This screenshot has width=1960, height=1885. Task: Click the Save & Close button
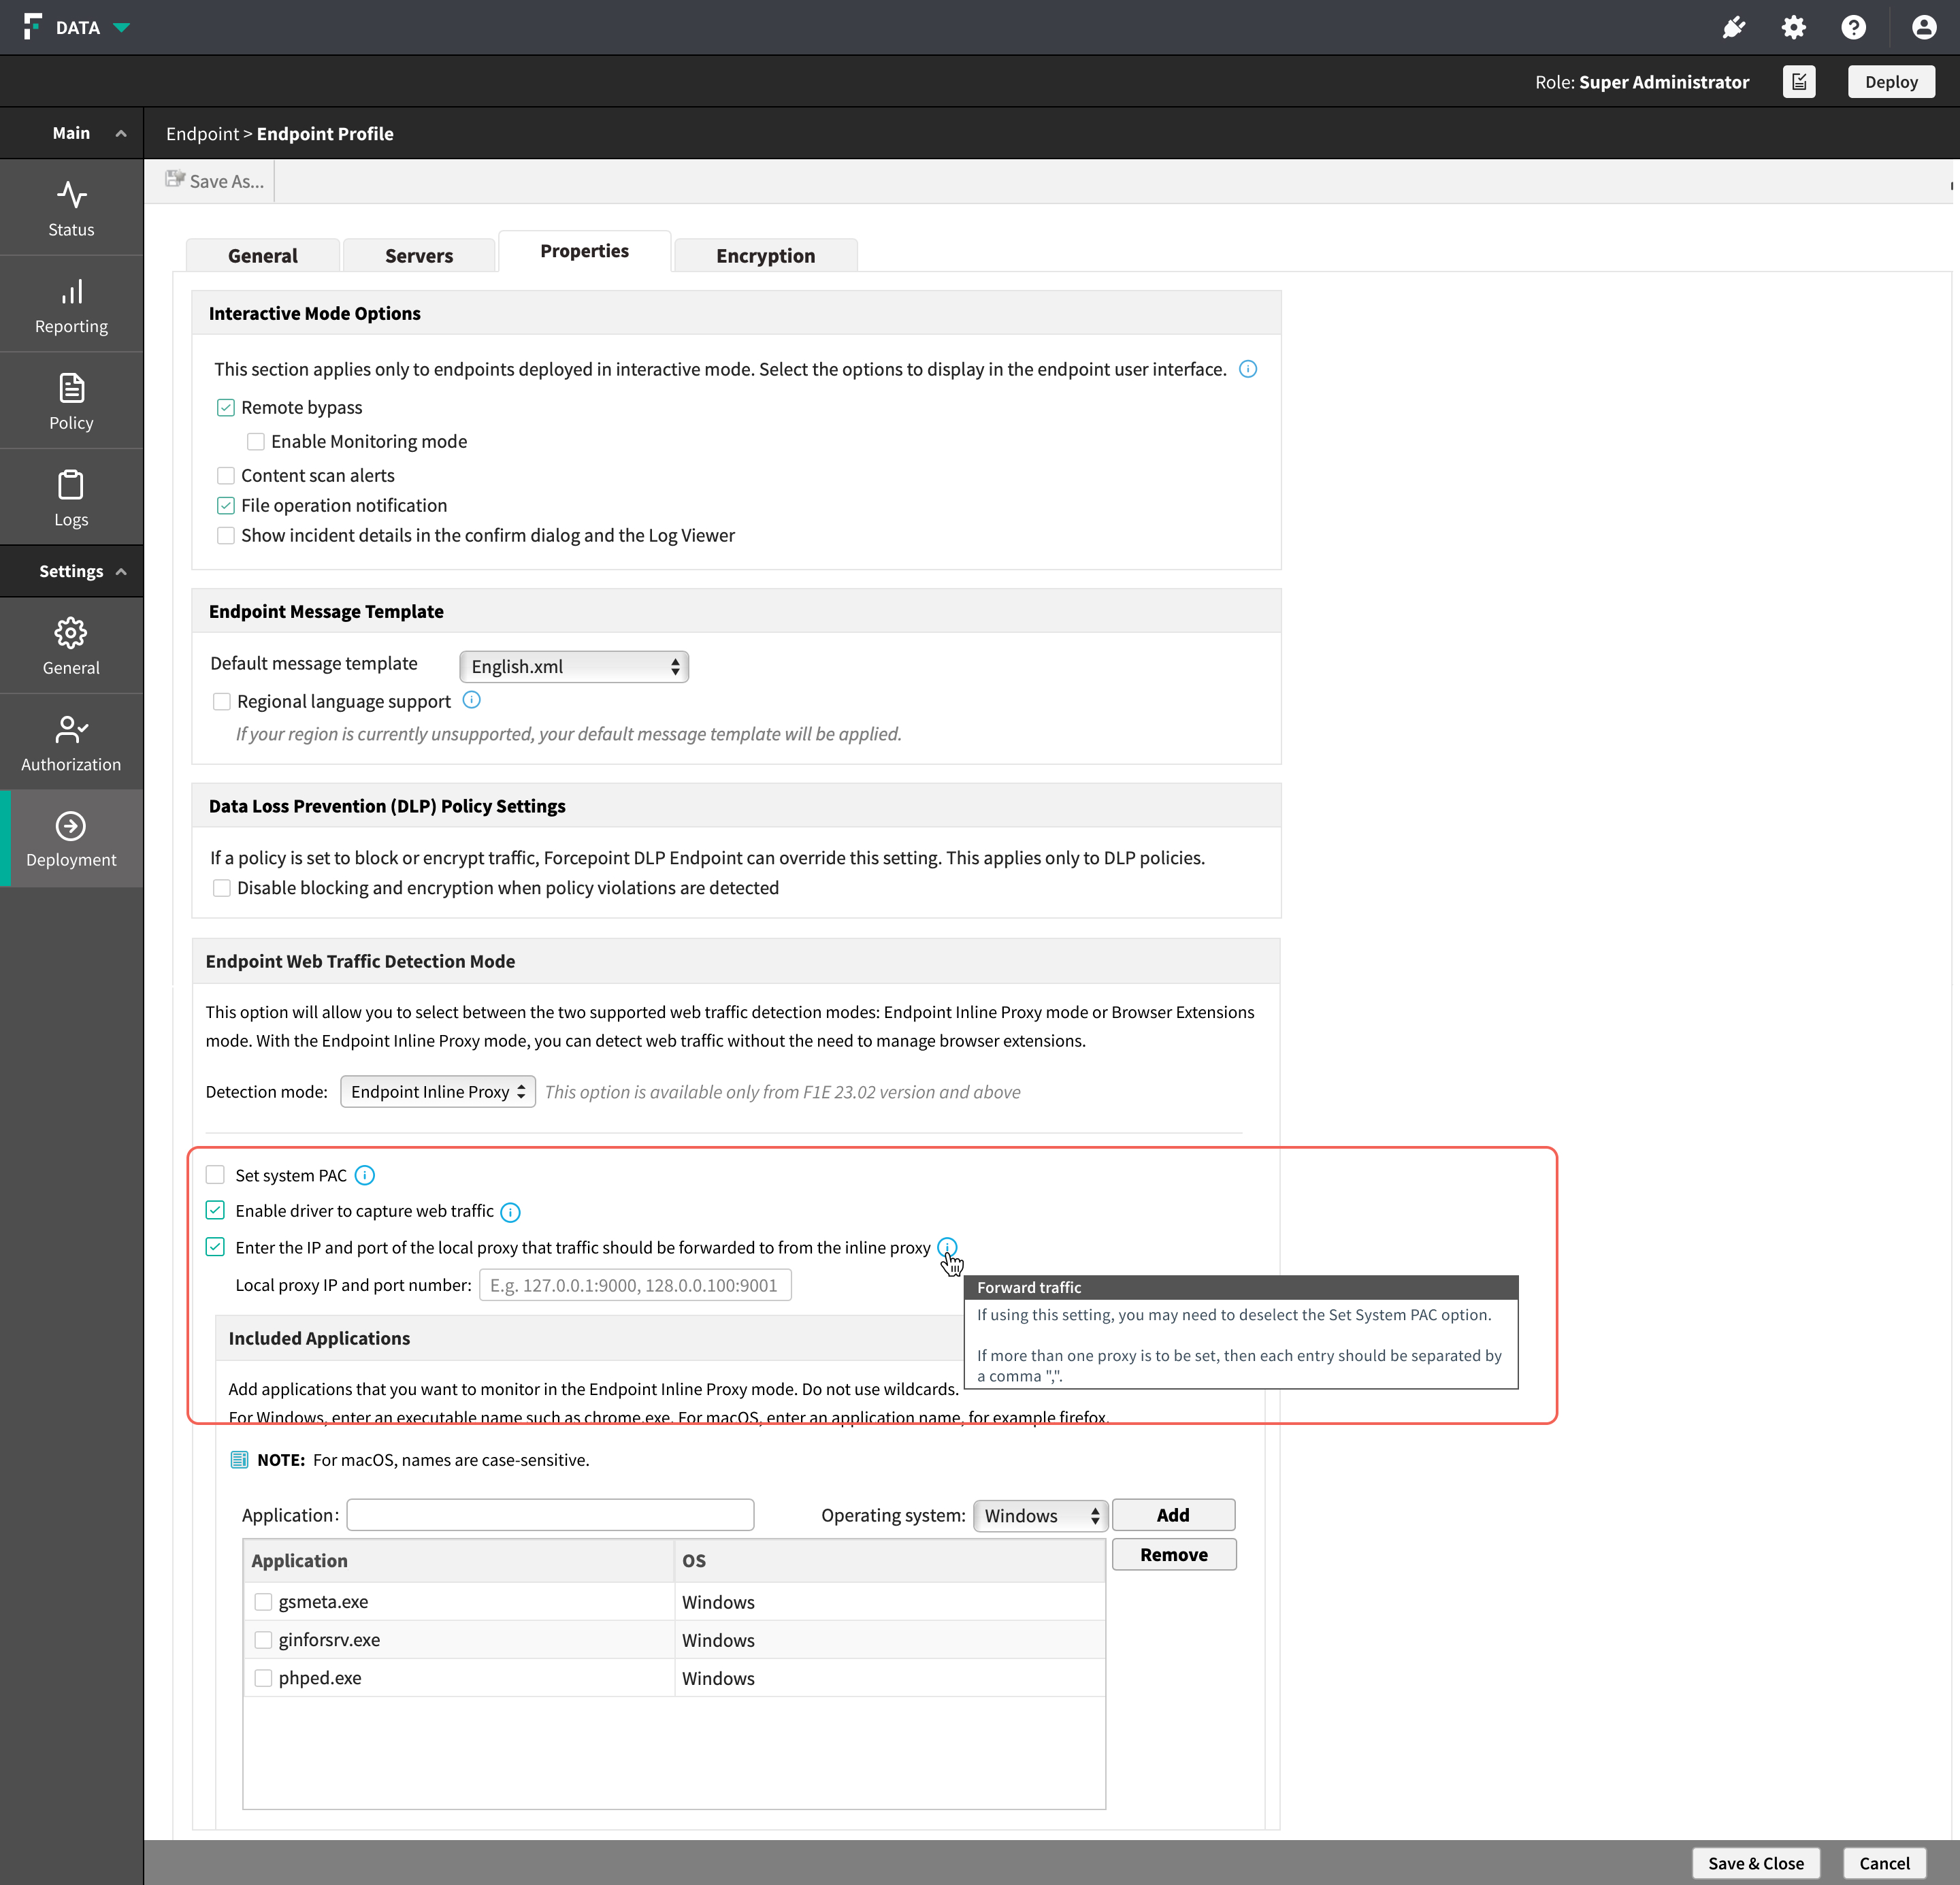[x=1755, y=1863]
